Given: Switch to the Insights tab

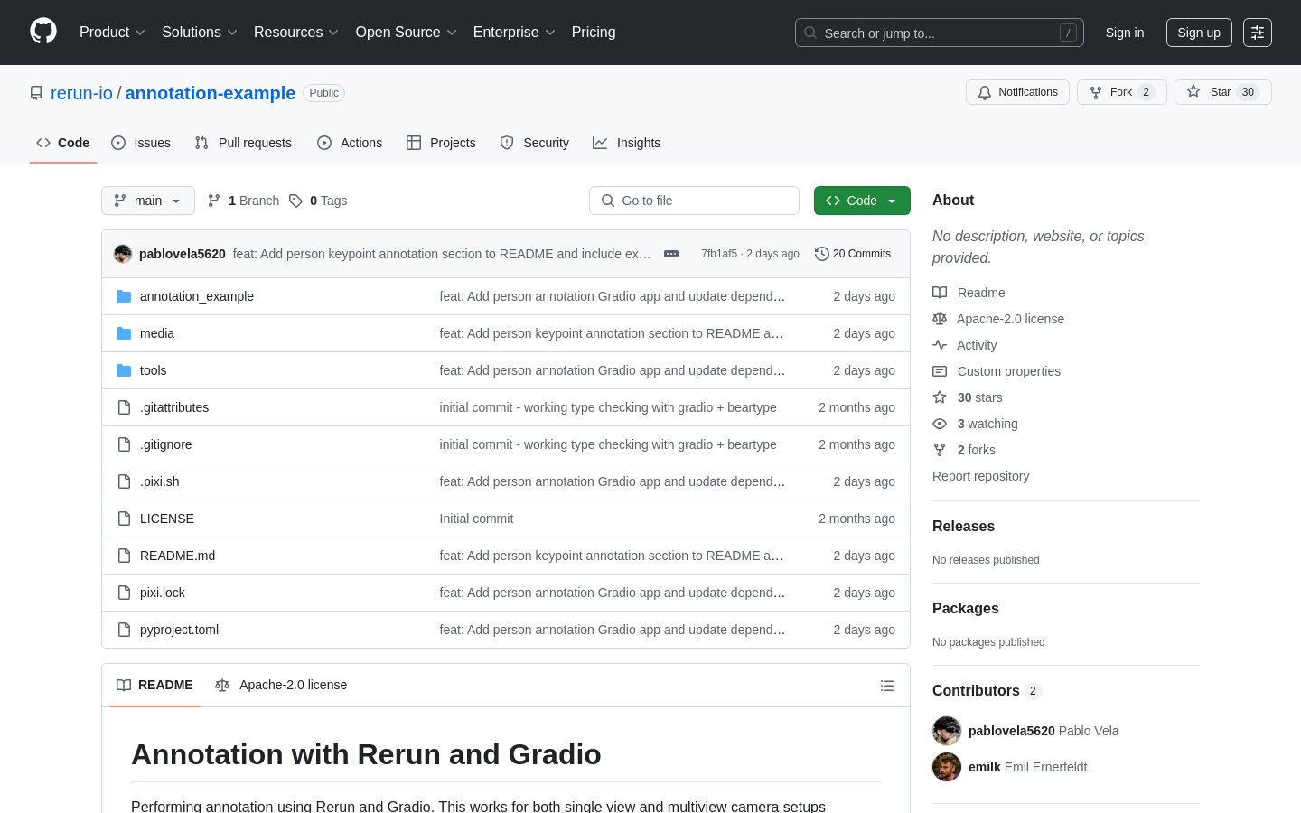Looking at the screenshot, I should point(626,143).
